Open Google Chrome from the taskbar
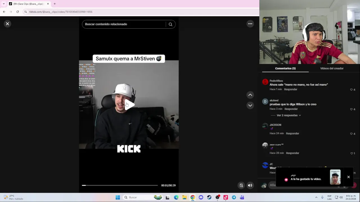Image resolution: width=360 pixels, height=202 pixels. point(193,198)
